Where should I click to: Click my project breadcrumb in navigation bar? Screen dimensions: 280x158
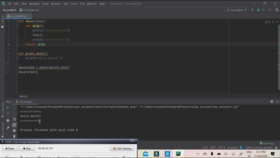pyautogui.click(x=9, y=10)
